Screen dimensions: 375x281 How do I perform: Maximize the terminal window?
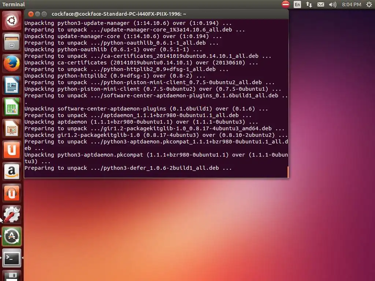click(44, 14)
